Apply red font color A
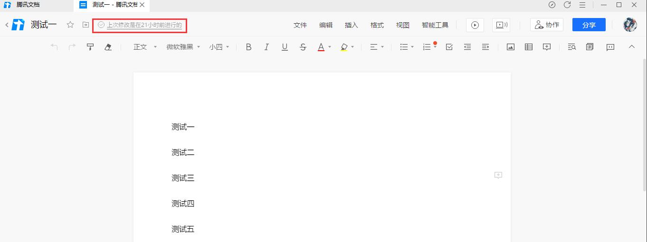 321,47
